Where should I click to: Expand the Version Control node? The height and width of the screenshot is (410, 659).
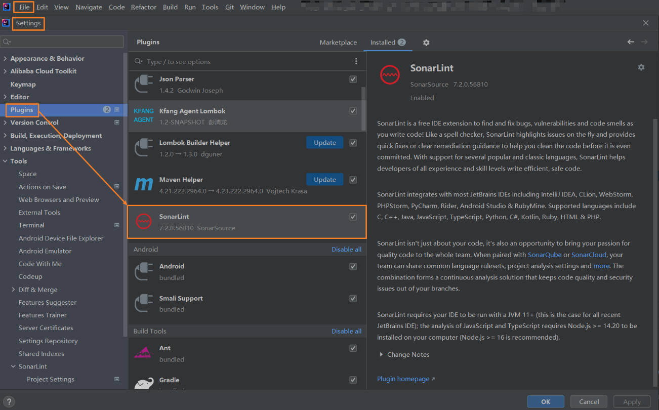click(x=5, y=122)
